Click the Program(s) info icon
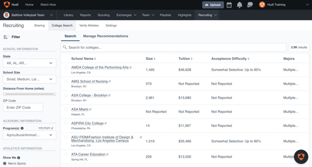The image size is (312, 167). (22, 128)
